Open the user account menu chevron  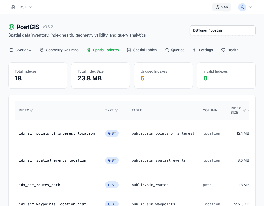coord(250,7)
